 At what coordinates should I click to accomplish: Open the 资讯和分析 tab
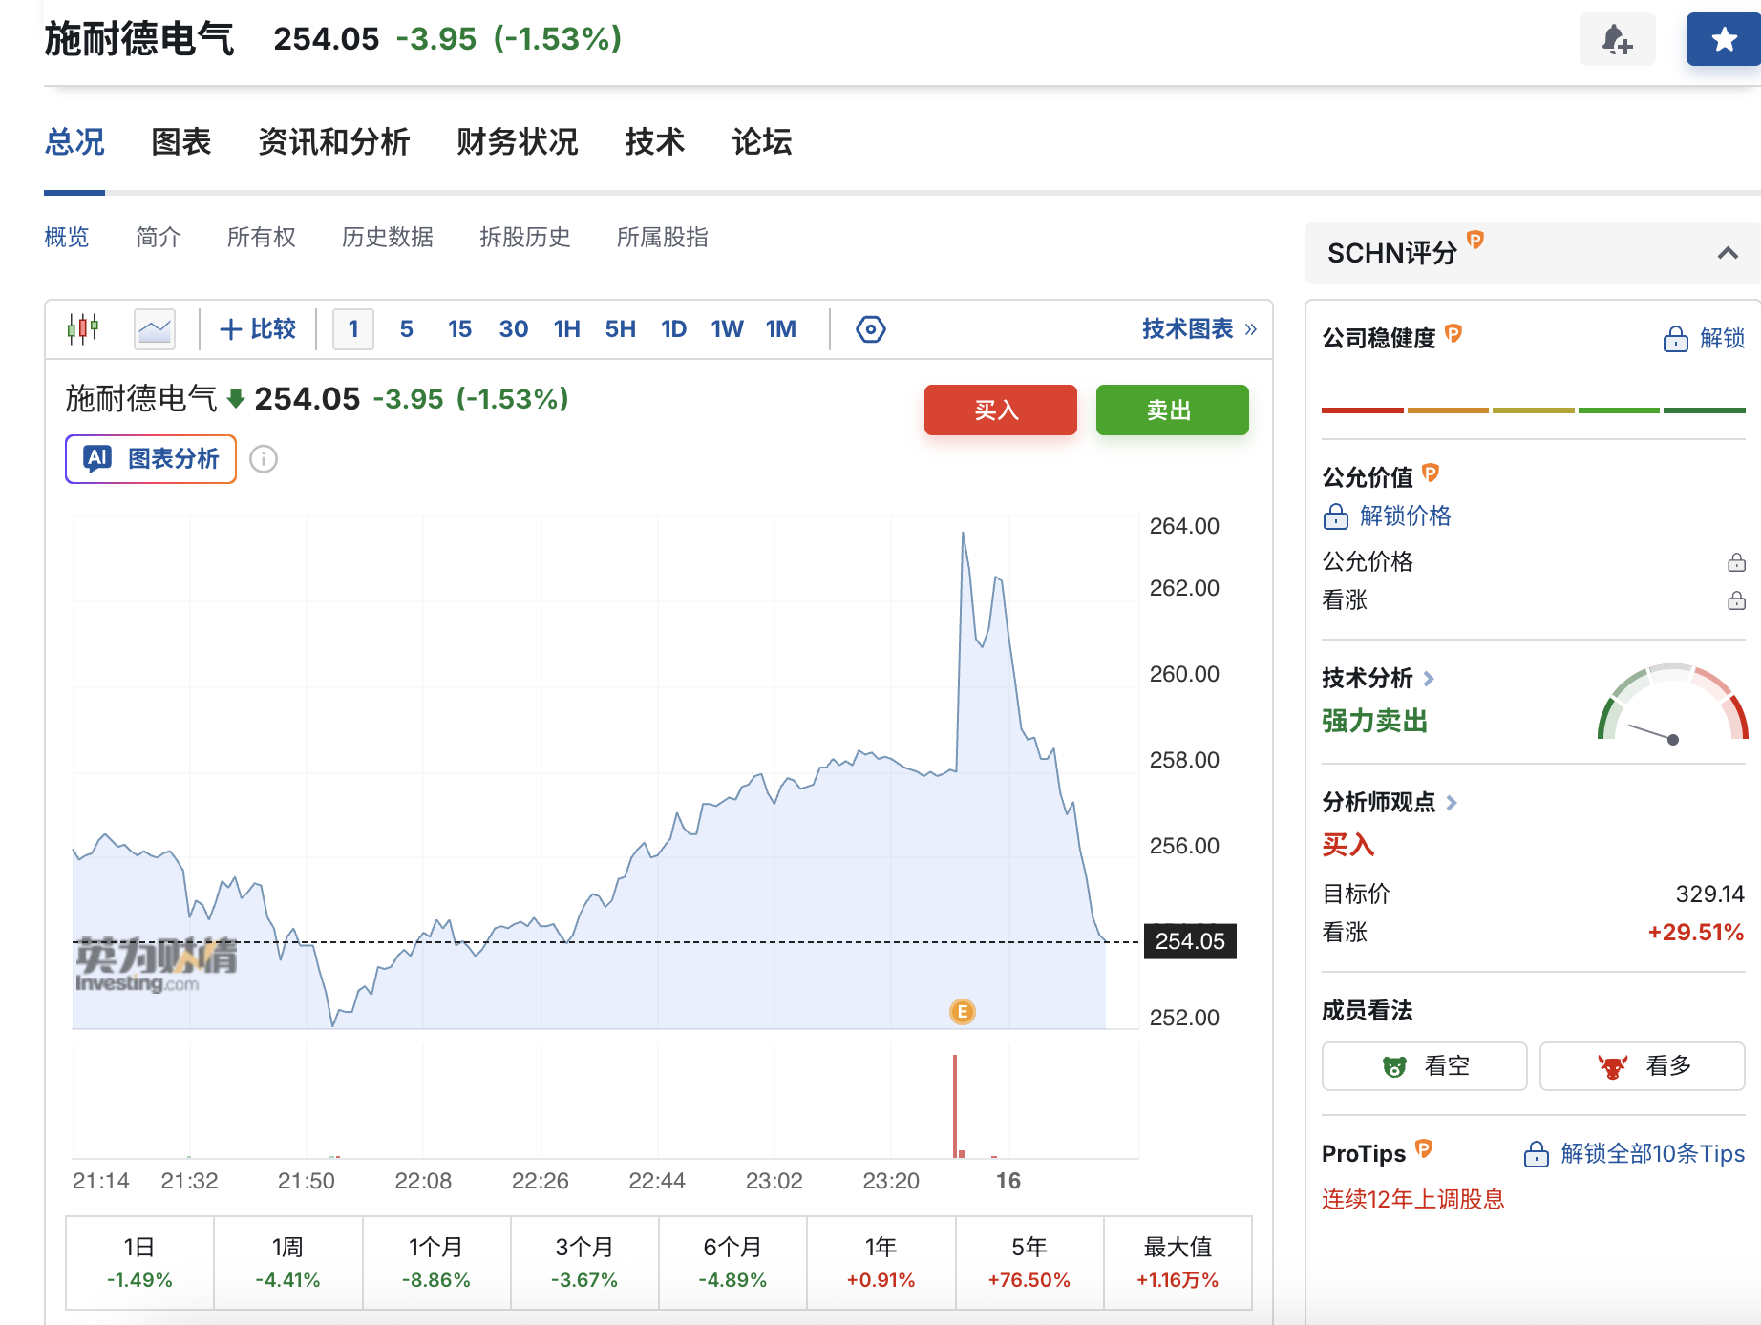334,142
